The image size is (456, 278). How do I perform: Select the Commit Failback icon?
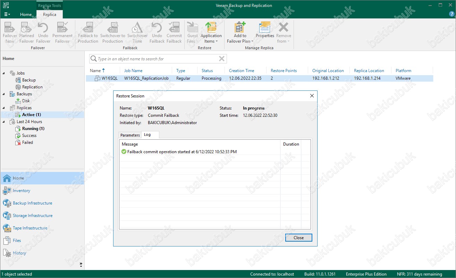tap(174, 33)
